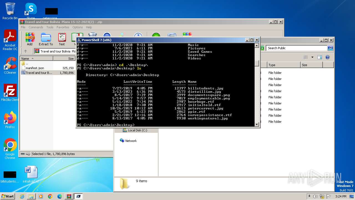Open the File menu in WinRAR
355x200 pixels.
[23, 27]
